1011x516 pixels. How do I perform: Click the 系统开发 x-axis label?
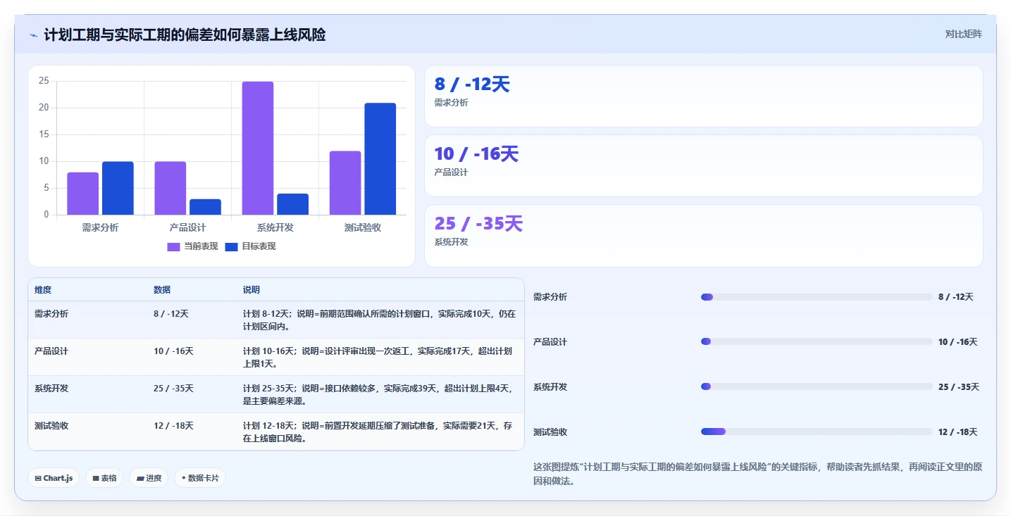pyautogui.click(x=275, y=227)
